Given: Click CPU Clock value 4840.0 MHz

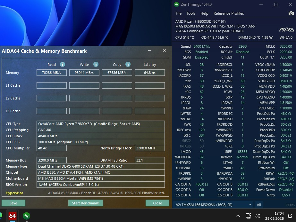Looking at the screenshot, I should click(x=101, y=136).
